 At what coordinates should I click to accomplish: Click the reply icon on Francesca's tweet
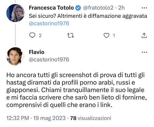coord(32,35)
